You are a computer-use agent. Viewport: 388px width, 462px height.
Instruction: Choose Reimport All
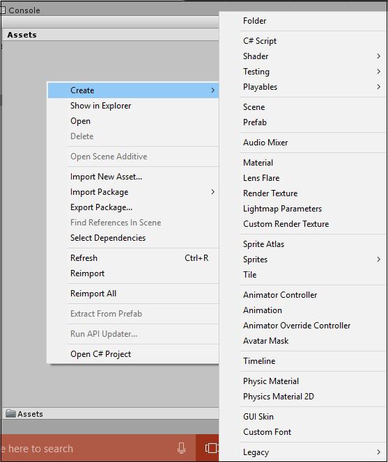pos(133,294)
